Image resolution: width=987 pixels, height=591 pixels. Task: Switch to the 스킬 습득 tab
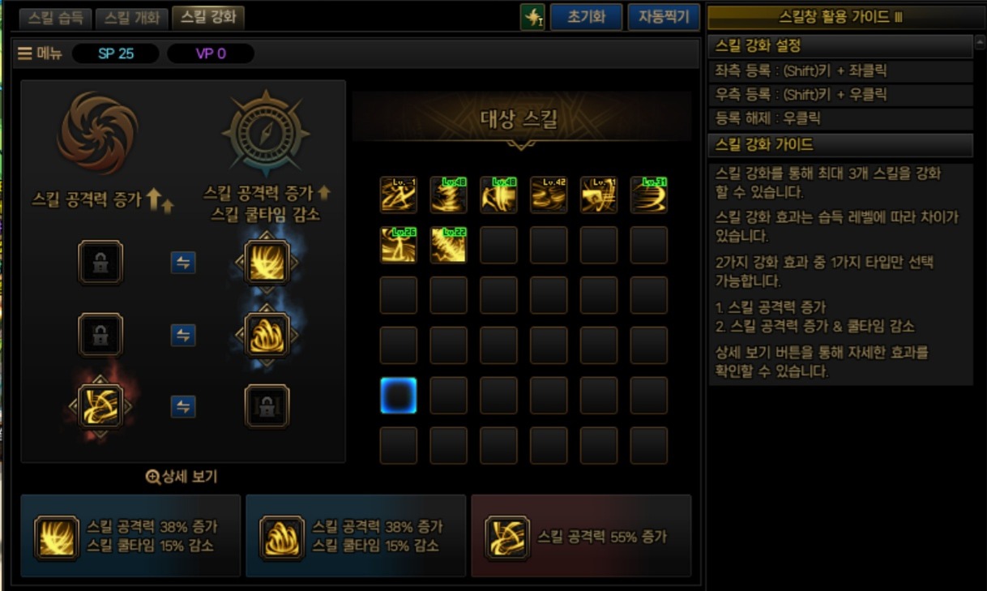(55, 18)
